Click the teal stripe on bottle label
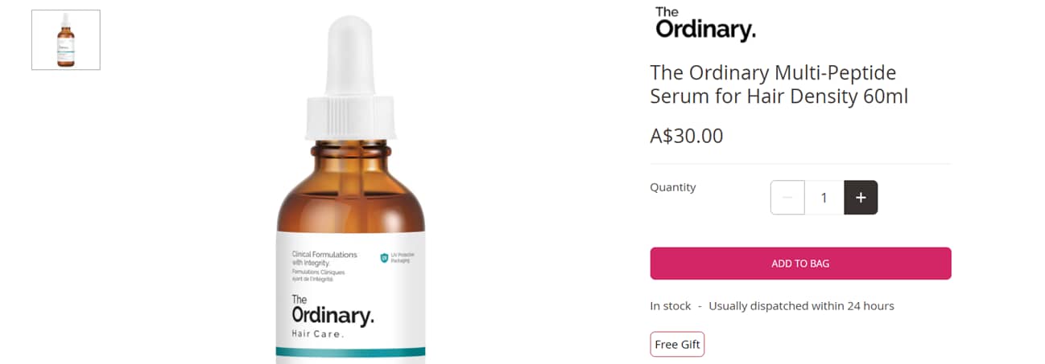 pyautogui.click(x=350, y=352)
